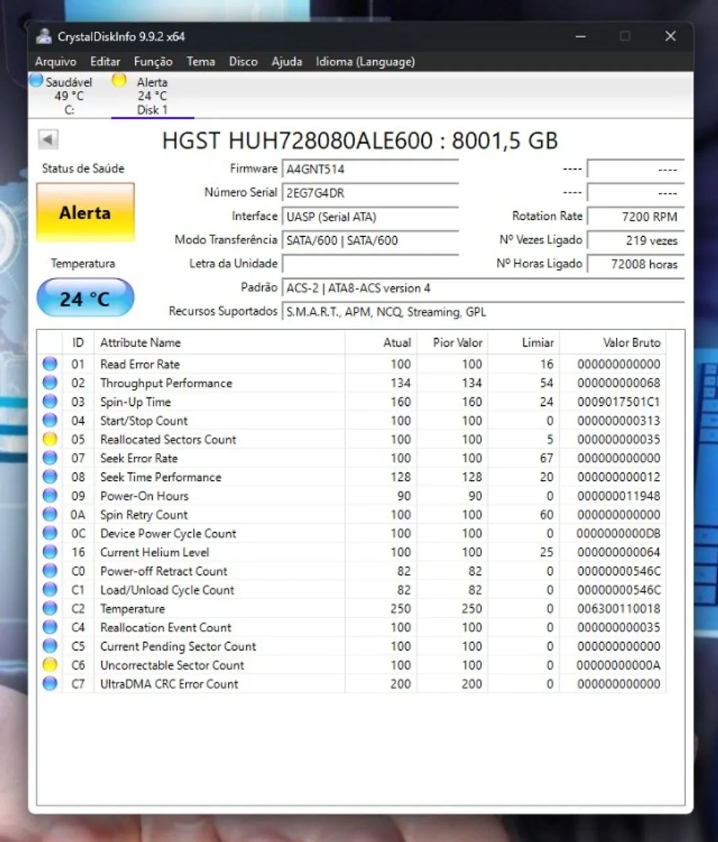
Task: Click the blue status icon for Current Pending Sector Count
Action: [50, 646]
